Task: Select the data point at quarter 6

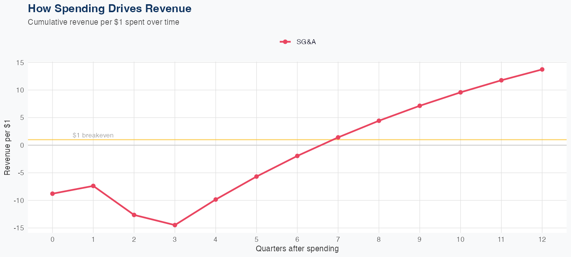Action: 297,156
